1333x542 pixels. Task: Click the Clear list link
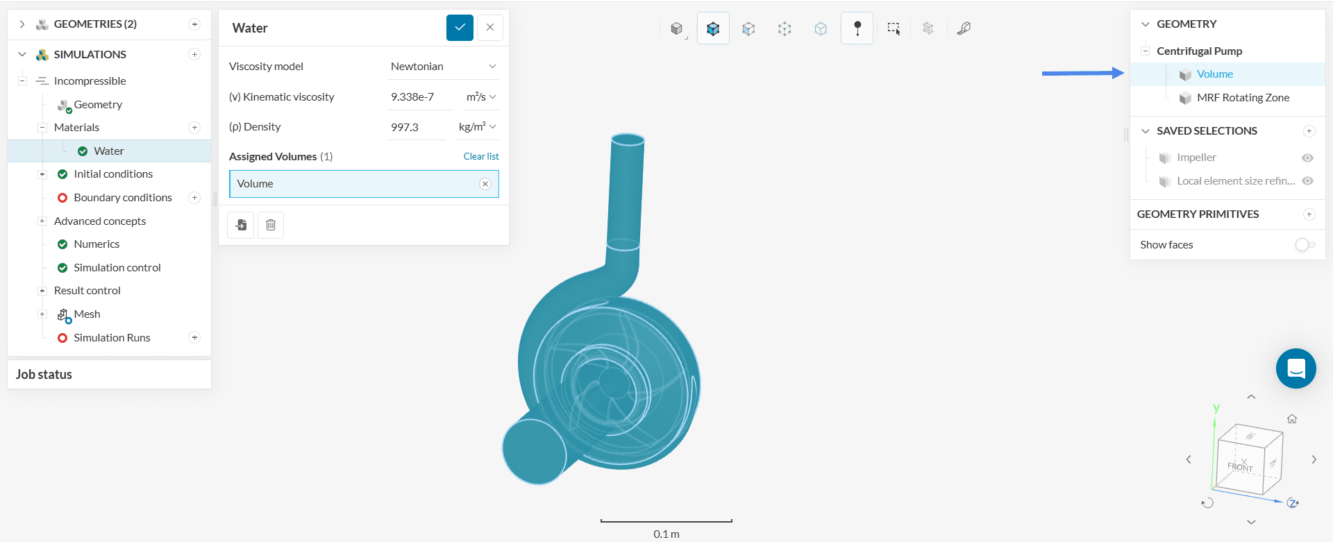pyautogui.click(x=481, y=157)
